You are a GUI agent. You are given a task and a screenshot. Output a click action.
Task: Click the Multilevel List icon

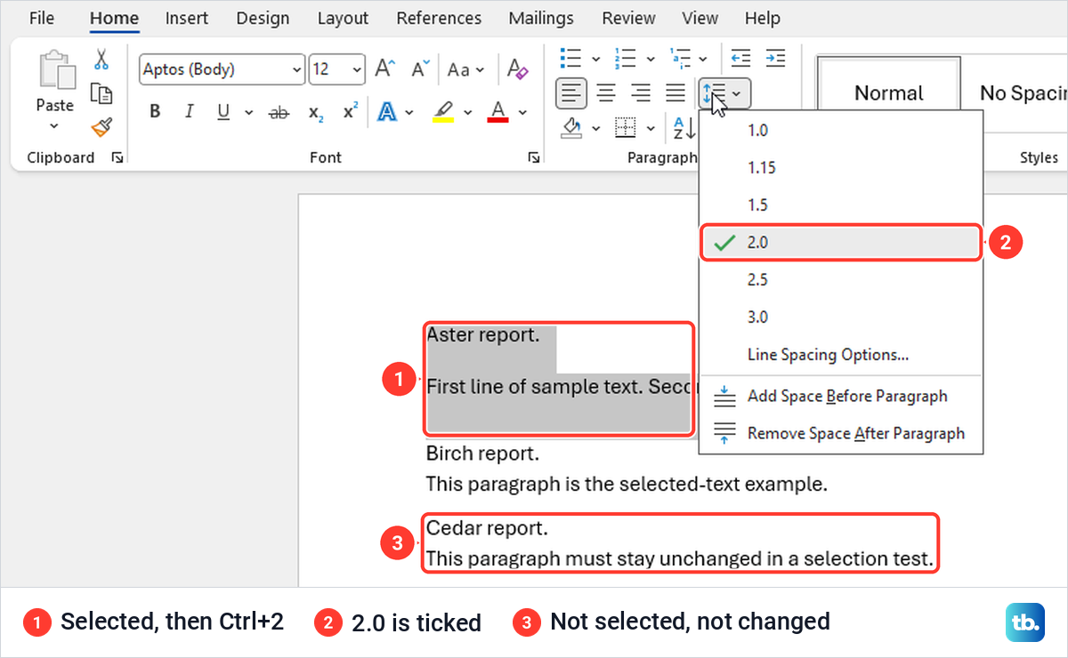680,59
